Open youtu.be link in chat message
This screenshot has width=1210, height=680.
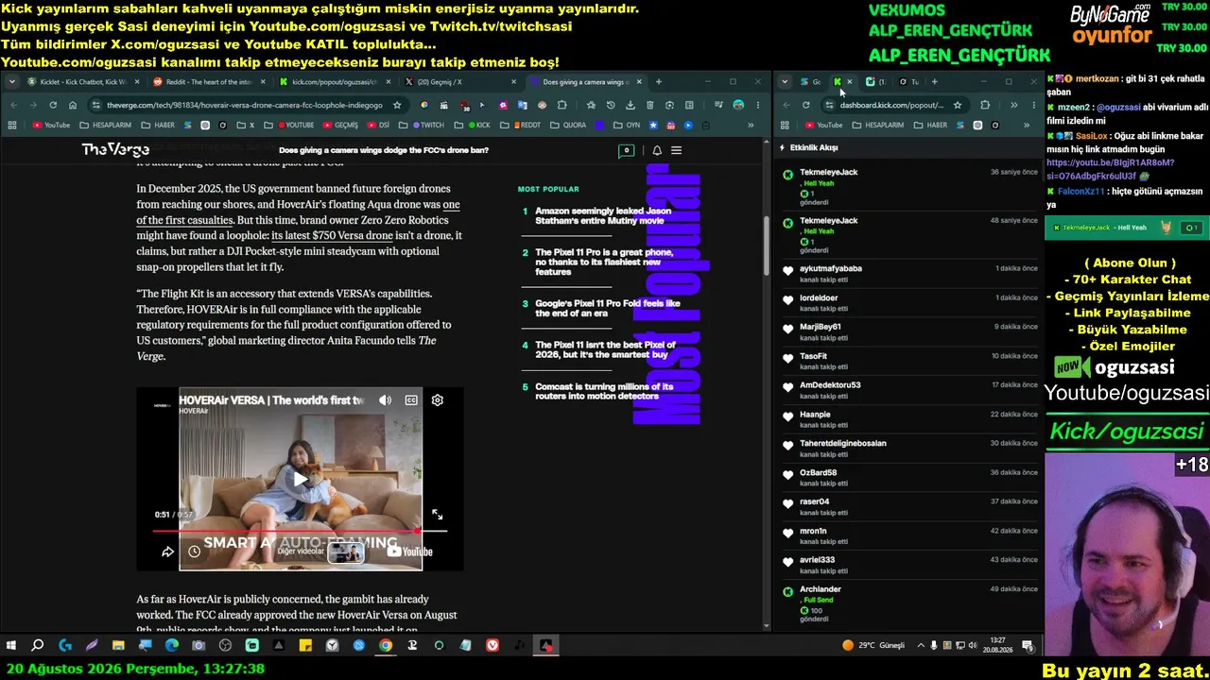[x=1110, y=169]
